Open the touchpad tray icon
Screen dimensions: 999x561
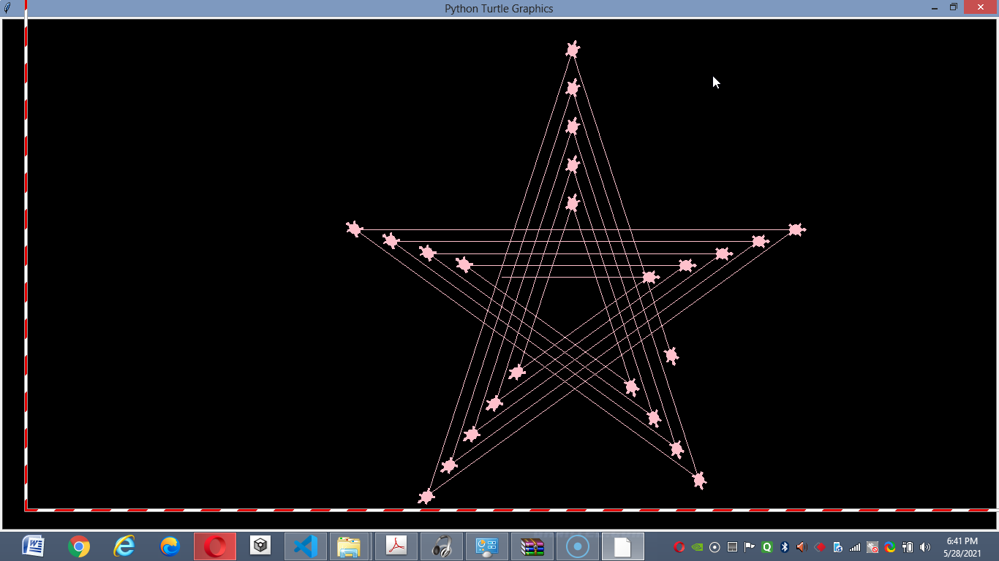click(732, 547)
